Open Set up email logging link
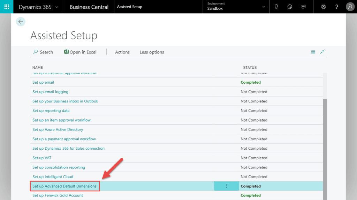Viewport: 357px width, 200px height. point(51,92)
